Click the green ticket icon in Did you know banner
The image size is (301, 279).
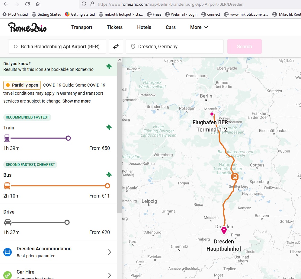[109, 66]
